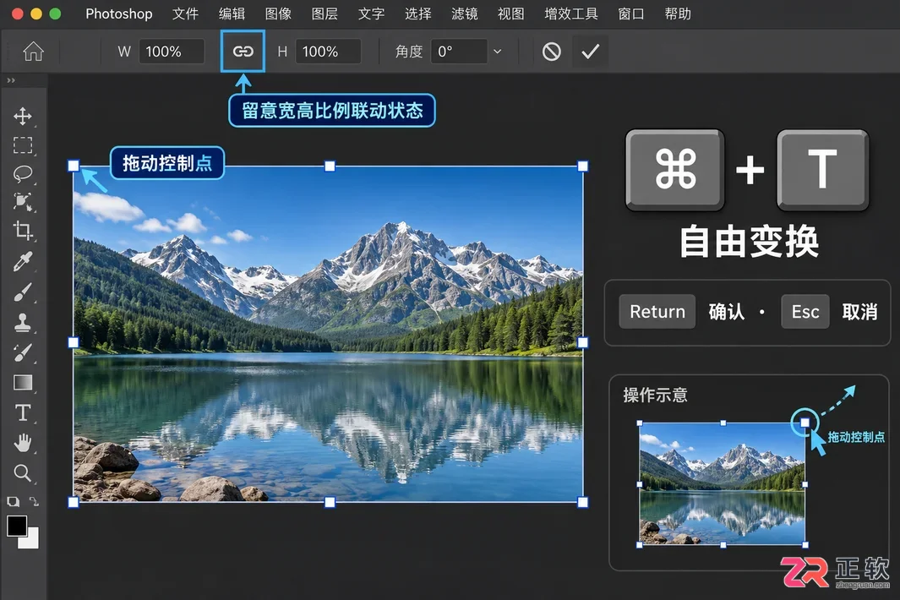The height and width of the screenshot is (600, 900).
Task: Click the mountain lake image on canvas
Action: (x=329, y=334)
